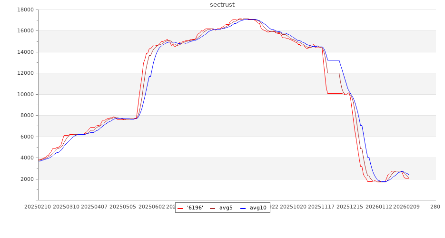This screenshot has height=238, width=445.
Task: Click the 18000 y-axis label
Action: click(25, 10)
